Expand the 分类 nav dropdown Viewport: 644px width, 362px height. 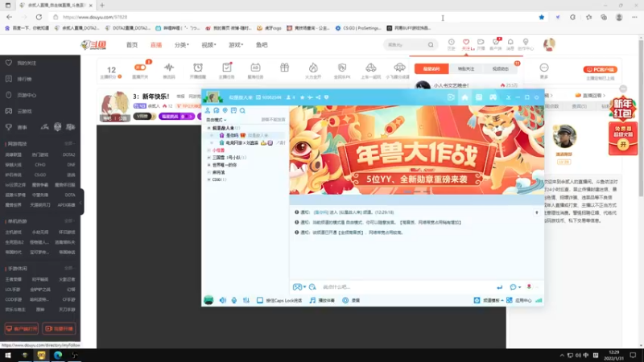[x=181, y=45]
